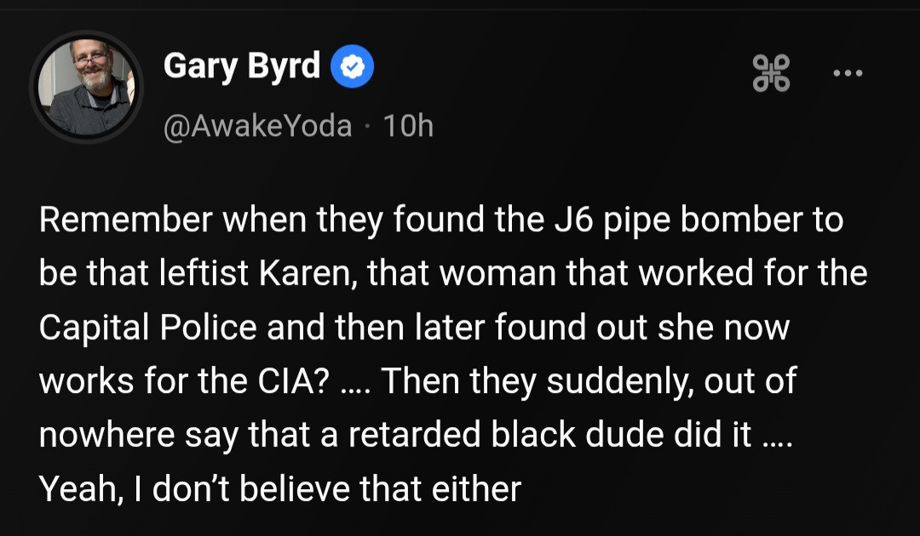Click Gary Byrd's profile avatar photo
The width and height of the screenshot is (920, 536).
(x=87, y=87)
